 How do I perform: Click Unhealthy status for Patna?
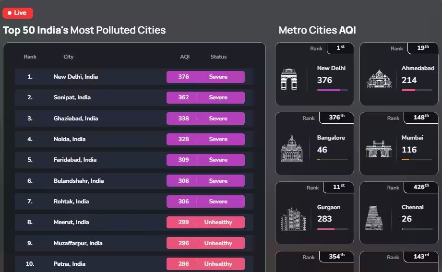218,264
